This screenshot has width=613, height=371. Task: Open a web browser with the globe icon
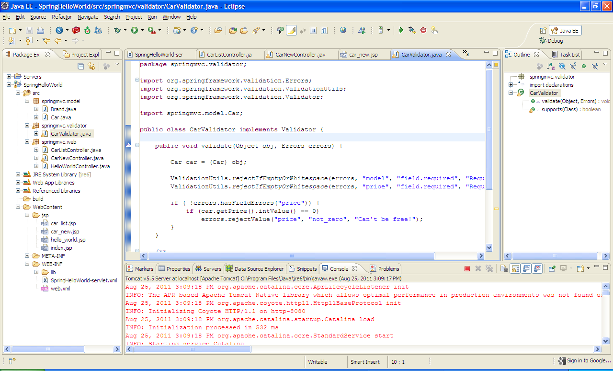[342, 30]
